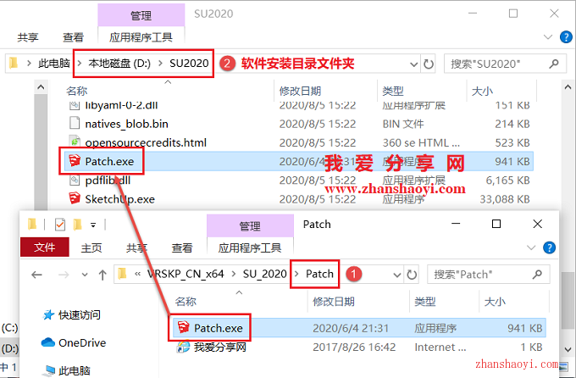The image size is (576, 378).
Task: Open OneDrive in navigation pane
Action: [74, 342]
